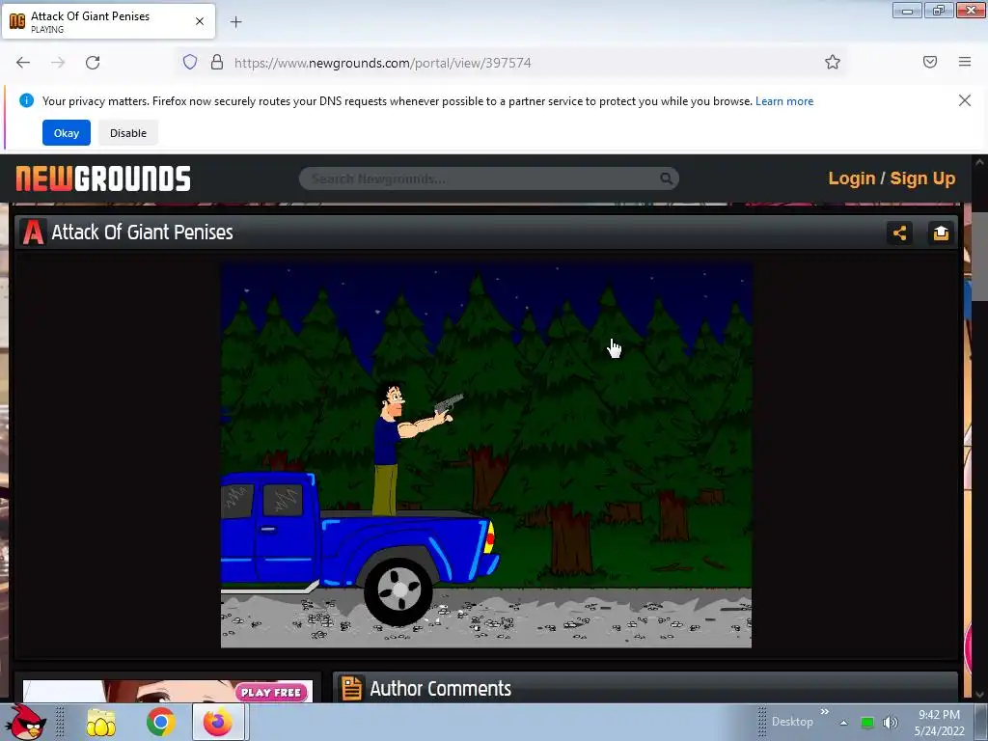Switch to Firefox in the taskbar
This screenshot has width=988, height=741.
[x=218, y=722]
